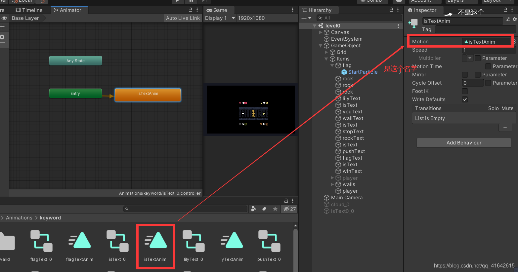Switch to the Game tab

[218, 10]
